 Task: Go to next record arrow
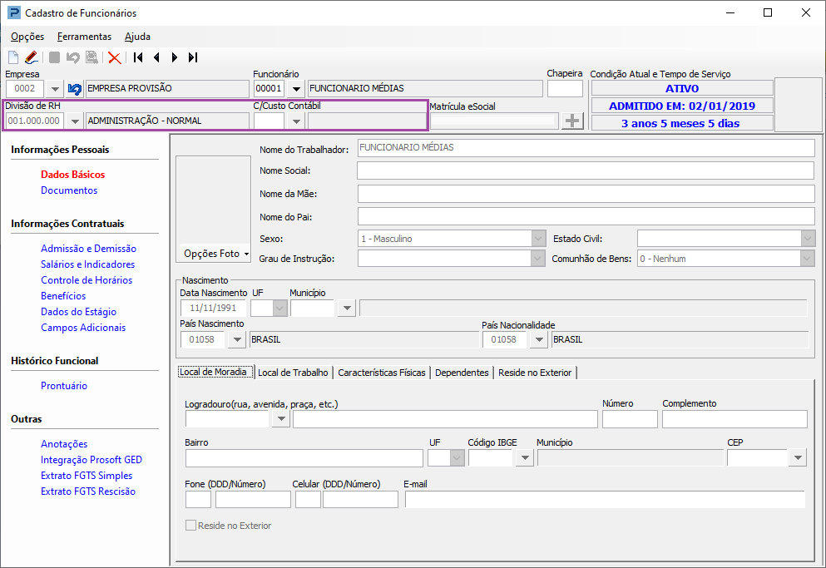pyautogui.click(x=175, y=57)
